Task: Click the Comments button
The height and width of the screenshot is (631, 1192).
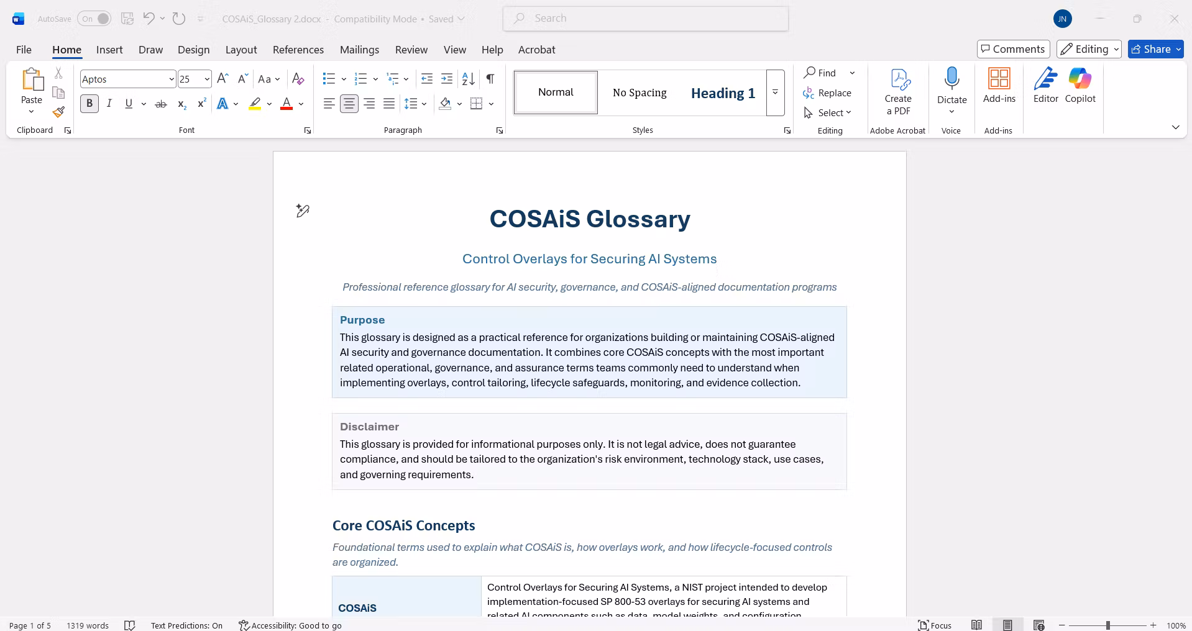Action: pyautogui.click(x=1013, y=49)
